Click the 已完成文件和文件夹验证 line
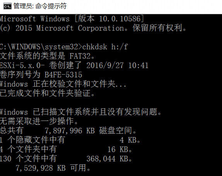 (47, 93)
